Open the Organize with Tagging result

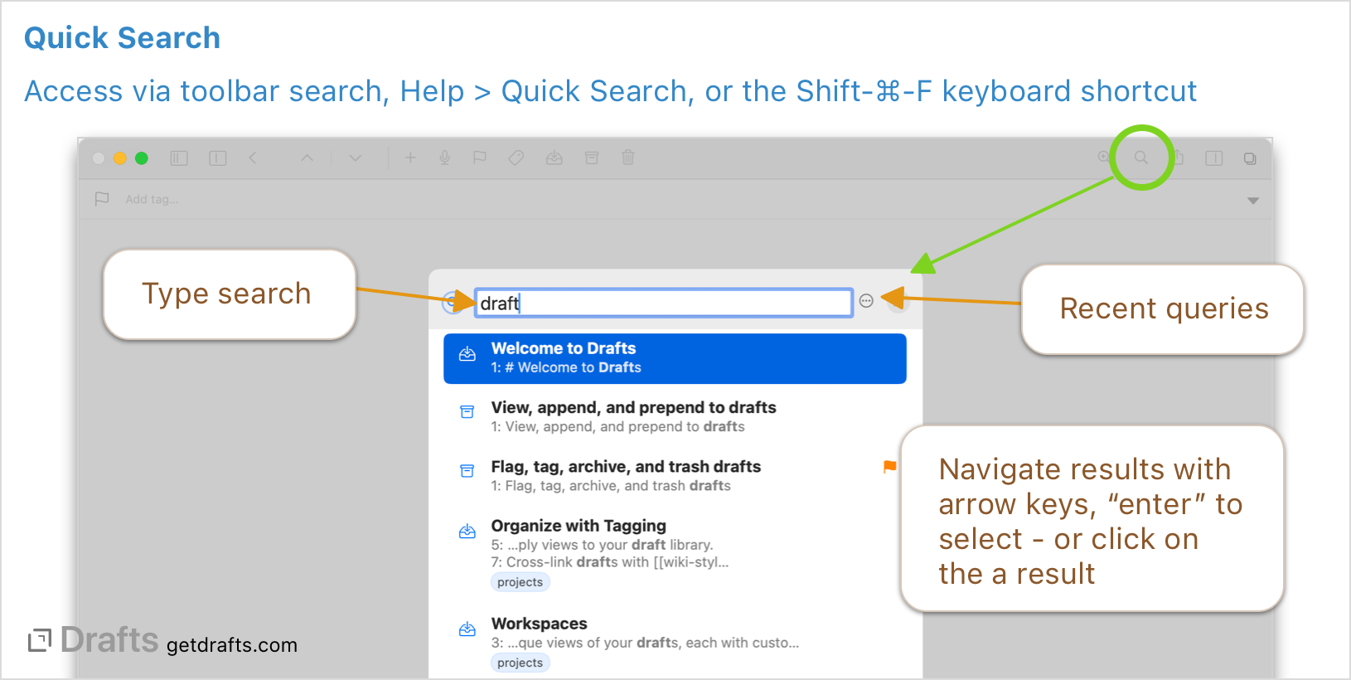point(675,553)
